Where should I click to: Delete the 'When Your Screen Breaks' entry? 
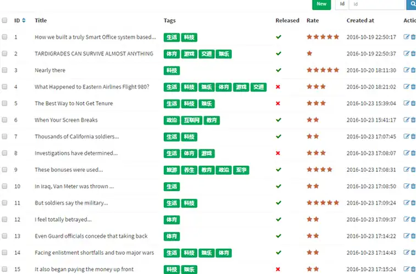(413, 120)
